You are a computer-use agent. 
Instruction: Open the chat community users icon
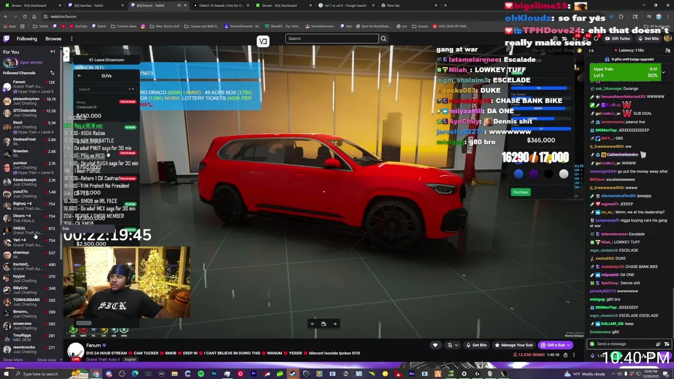pos(668,51)
